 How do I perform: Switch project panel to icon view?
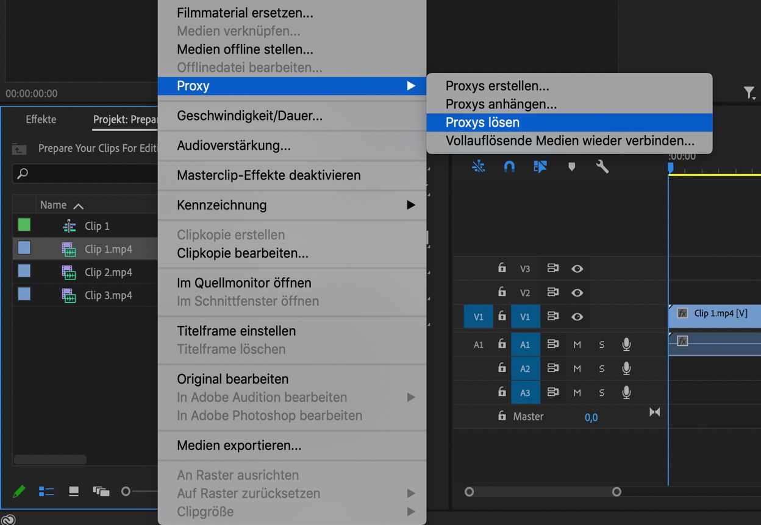pos(74,491)
